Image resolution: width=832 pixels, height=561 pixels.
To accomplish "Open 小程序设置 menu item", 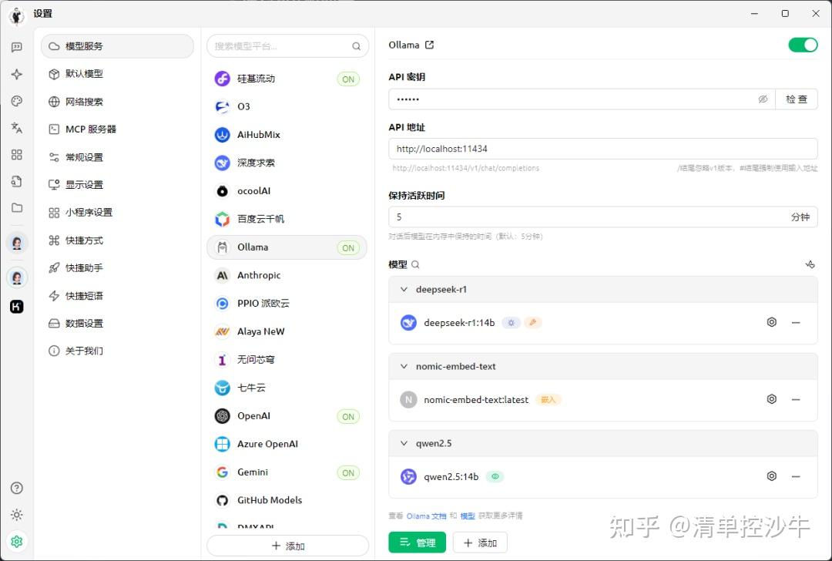I will [x=117, y=212].
